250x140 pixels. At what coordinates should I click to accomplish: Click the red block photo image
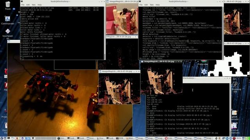pos(122,19)
